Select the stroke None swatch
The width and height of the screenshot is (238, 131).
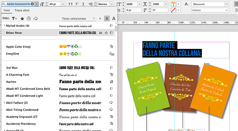(173, 10)
